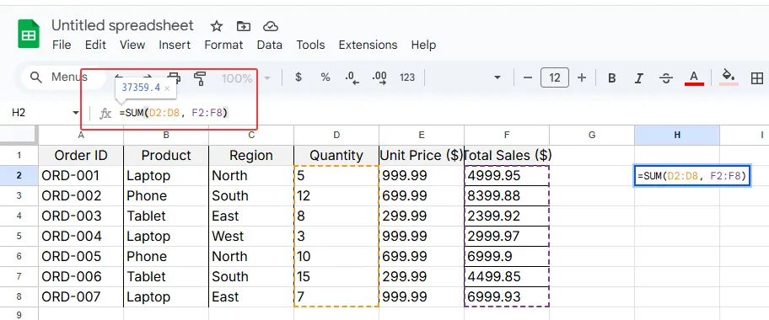Open the Insert menu
Image resolution: width=769 pixels, height=320 pixels.
pos(175,45)
